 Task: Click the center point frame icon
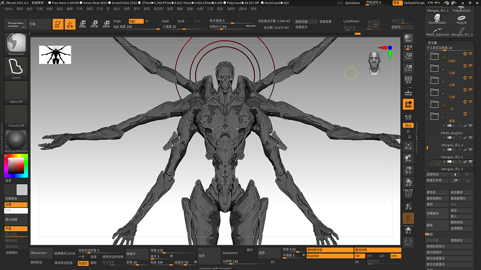click(x=408, y=147)
